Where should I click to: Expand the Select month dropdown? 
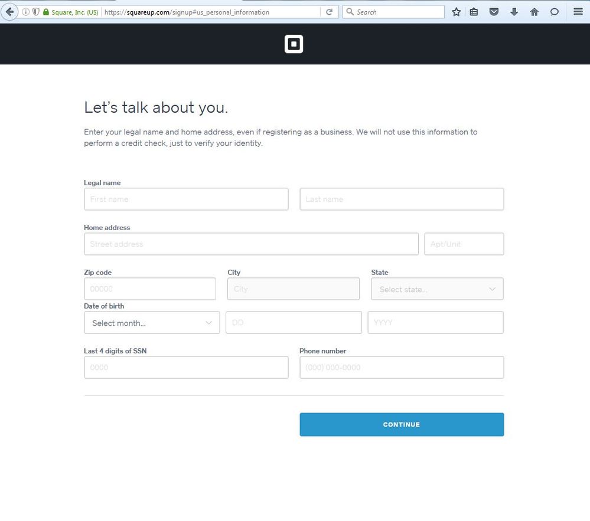[152, 323]
